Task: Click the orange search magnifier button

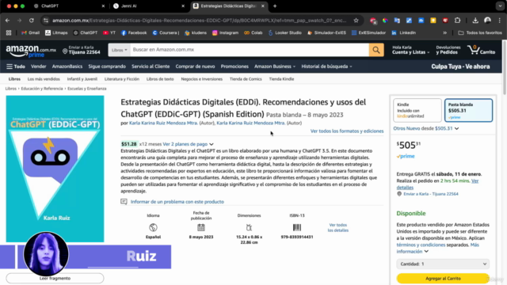Action: (376, 50)
